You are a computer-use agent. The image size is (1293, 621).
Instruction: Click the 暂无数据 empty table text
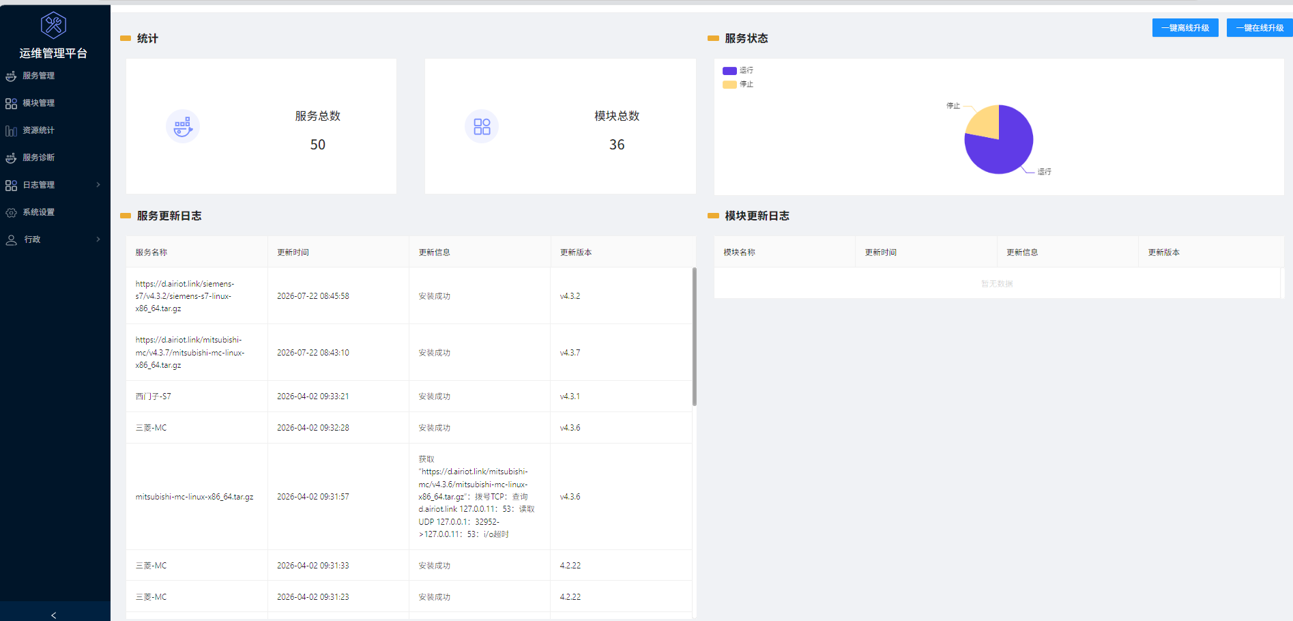tap(997, 284)
